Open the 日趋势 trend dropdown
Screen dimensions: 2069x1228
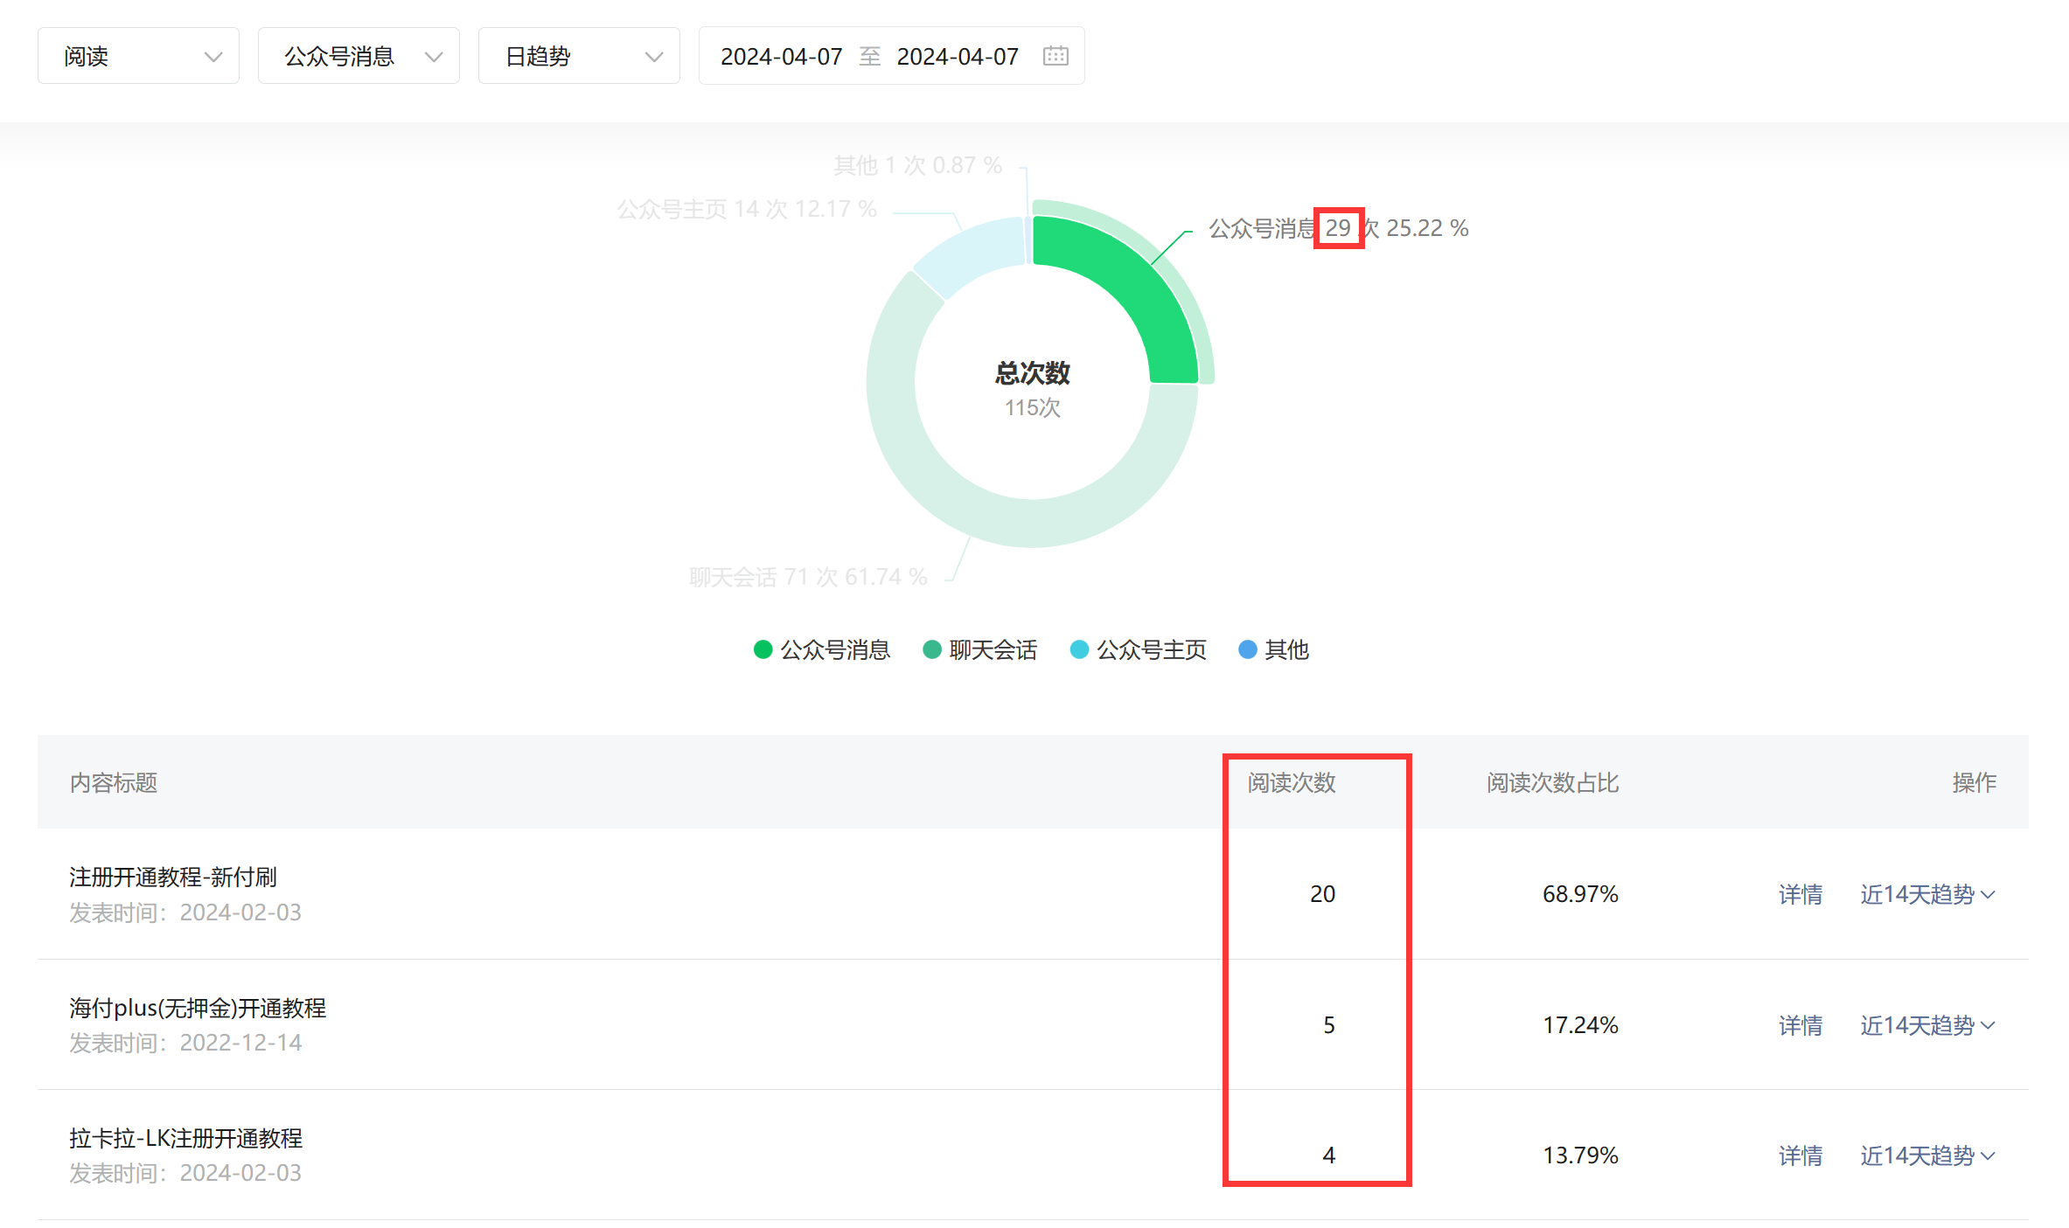click(x=579, y=56)
